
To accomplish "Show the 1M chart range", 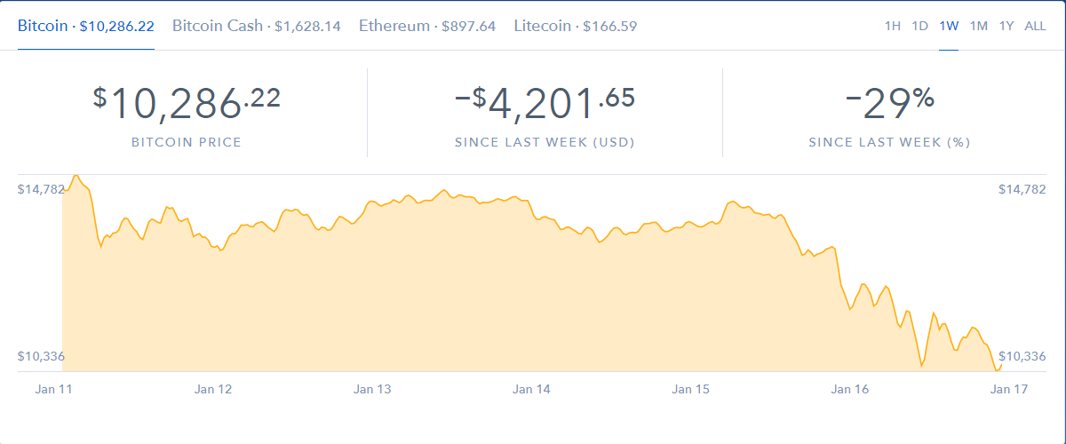I will (x=978, y=26).
